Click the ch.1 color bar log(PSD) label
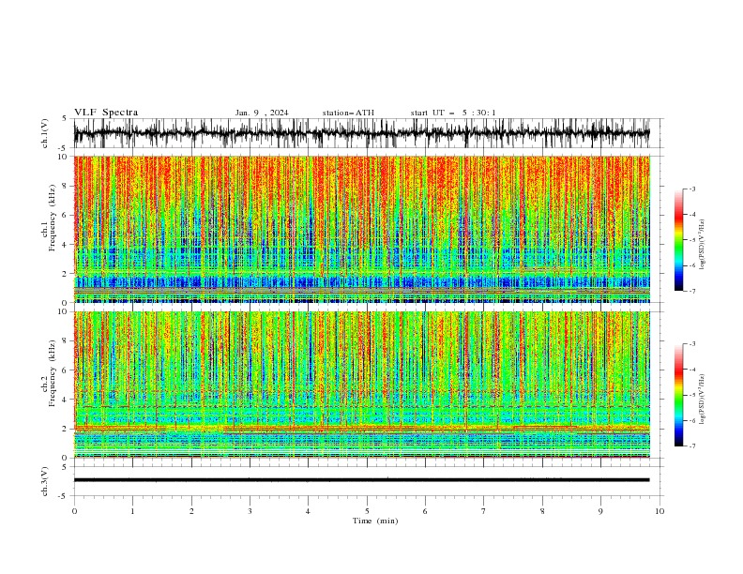The height and width of the screenshot is (574, 743). [703, 245]
